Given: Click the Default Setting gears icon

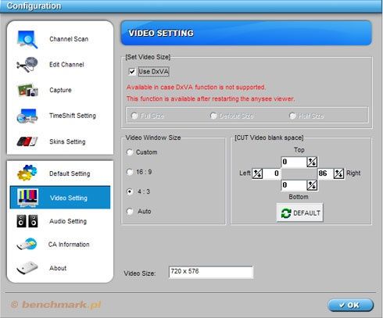Looking at the screenshot, I should coord(27,173).
